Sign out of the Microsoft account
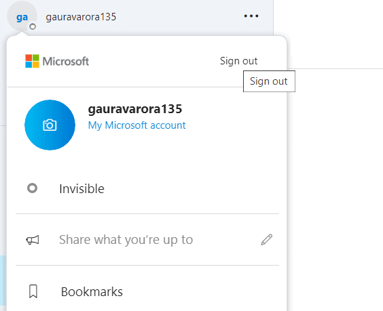The image size is (383, 311). tap(238, 61)
